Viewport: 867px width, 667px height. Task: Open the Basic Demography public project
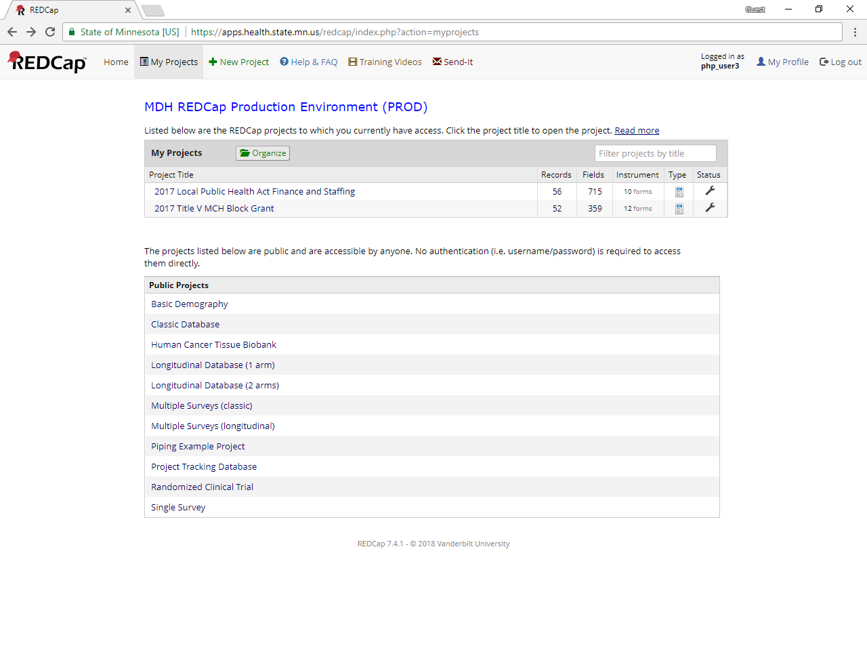tap(190, 304)
